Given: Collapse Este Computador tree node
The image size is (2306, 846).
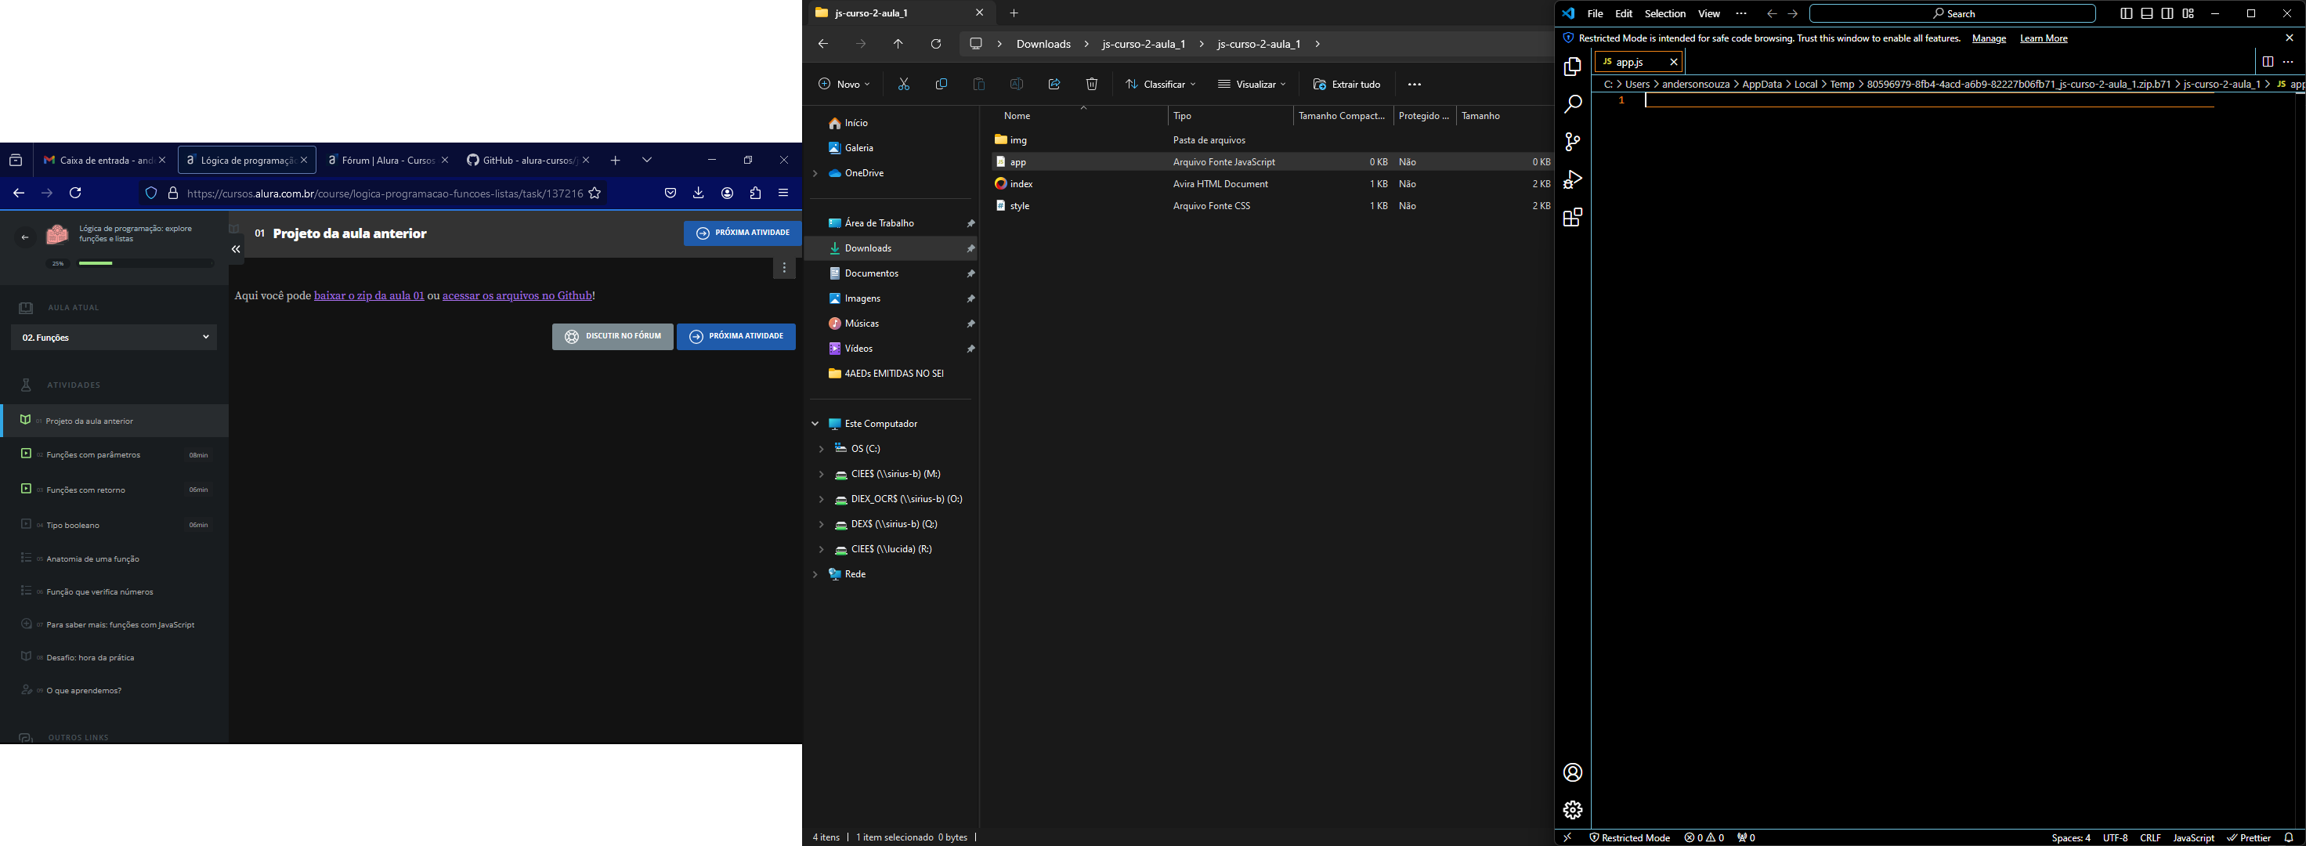Looking at the screenshot, I should coord(815,424).
